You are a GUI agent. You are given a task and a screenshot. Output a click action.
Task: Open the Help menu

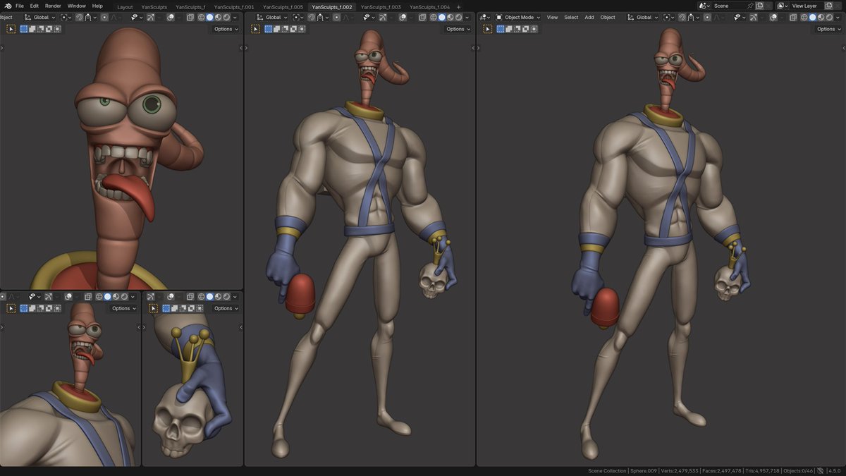[97, 6]
